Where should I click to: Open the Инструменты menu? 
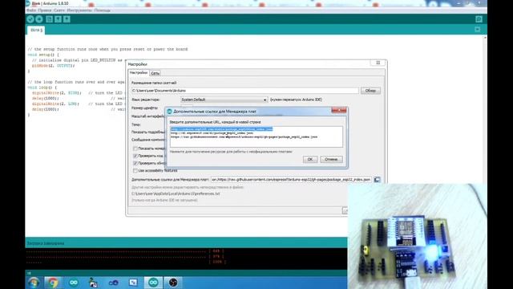(79, 10)
